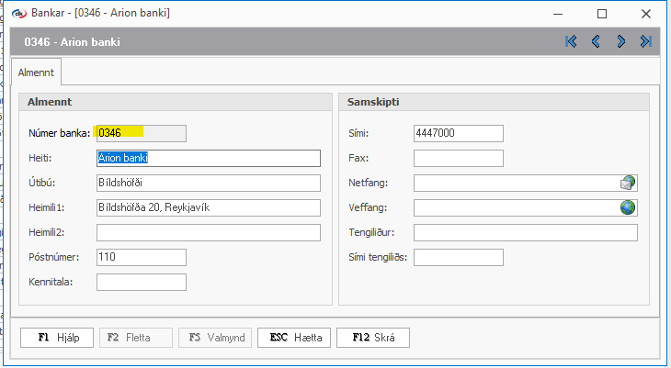Click the empty Fax field
Screen dimensions: 671x368
[x=458, y=158]
